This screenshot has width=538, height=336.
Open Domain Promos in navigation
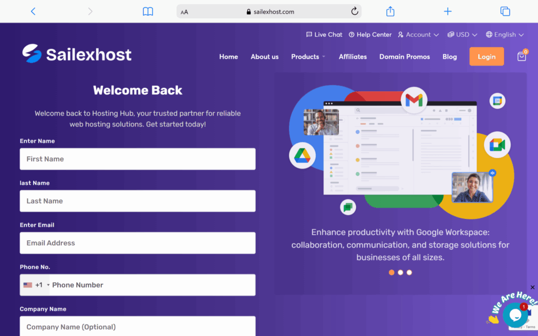(x=405, y=57)
